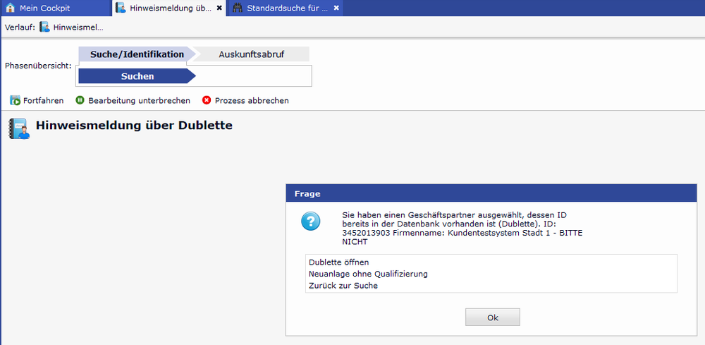The image size is (705, 345).
Task: Click the address book icon beside page heading
Action: [19, 128]
